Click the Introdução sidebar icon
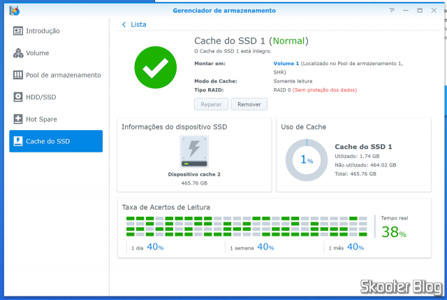The image size is (447, 300). pyautogui.click(x=18, y=31)
